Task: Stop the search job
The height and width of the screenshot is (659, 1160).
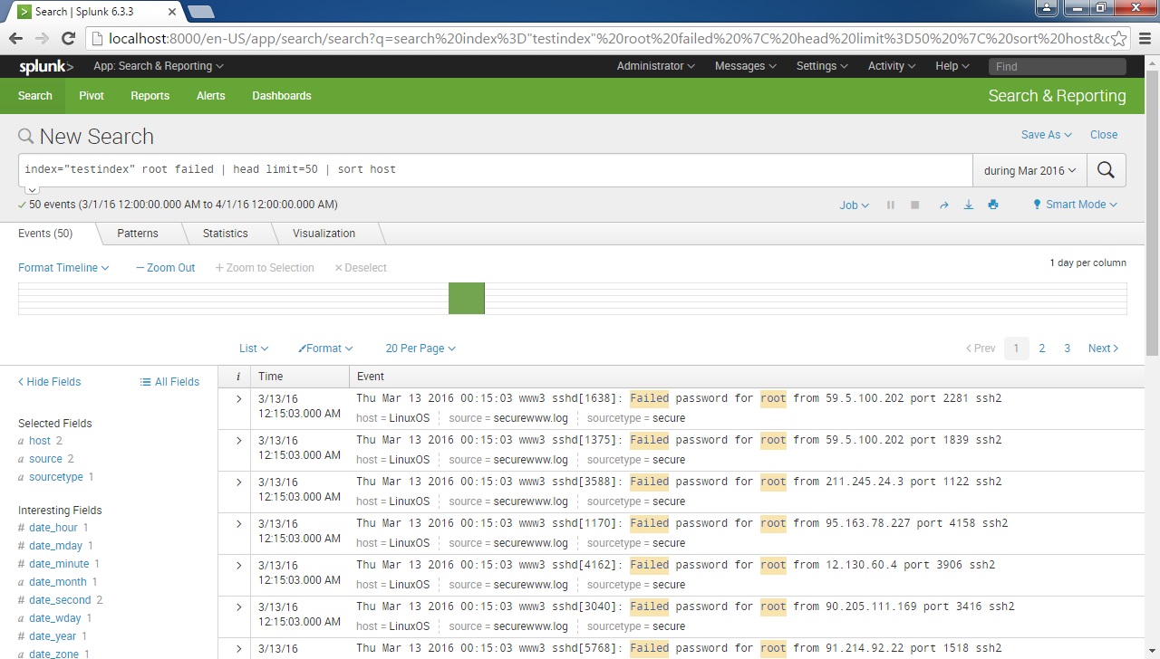Action: [915, 205]
